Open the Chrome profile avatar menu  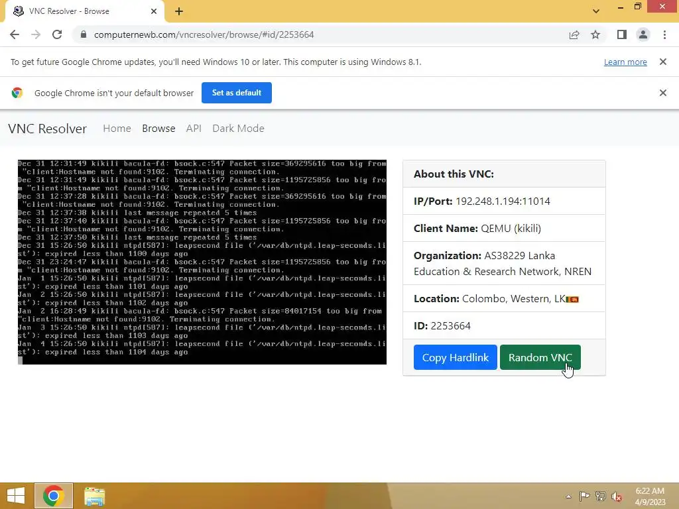pos(643,34)
